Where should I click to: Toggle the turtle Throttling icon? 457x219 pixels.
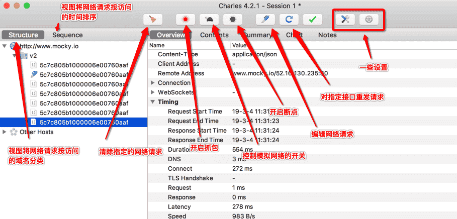click(x=209, y=20)
